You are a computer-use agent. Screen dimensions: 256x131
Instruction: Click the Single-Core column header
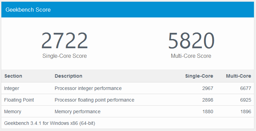199,76
